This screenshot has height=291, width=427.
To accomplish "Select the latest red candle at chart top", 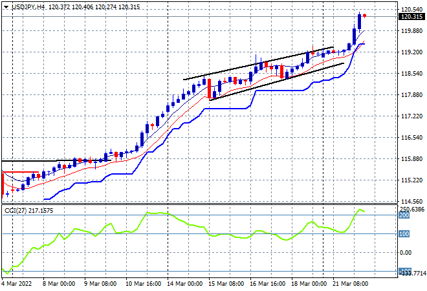I will pos(365,16).
